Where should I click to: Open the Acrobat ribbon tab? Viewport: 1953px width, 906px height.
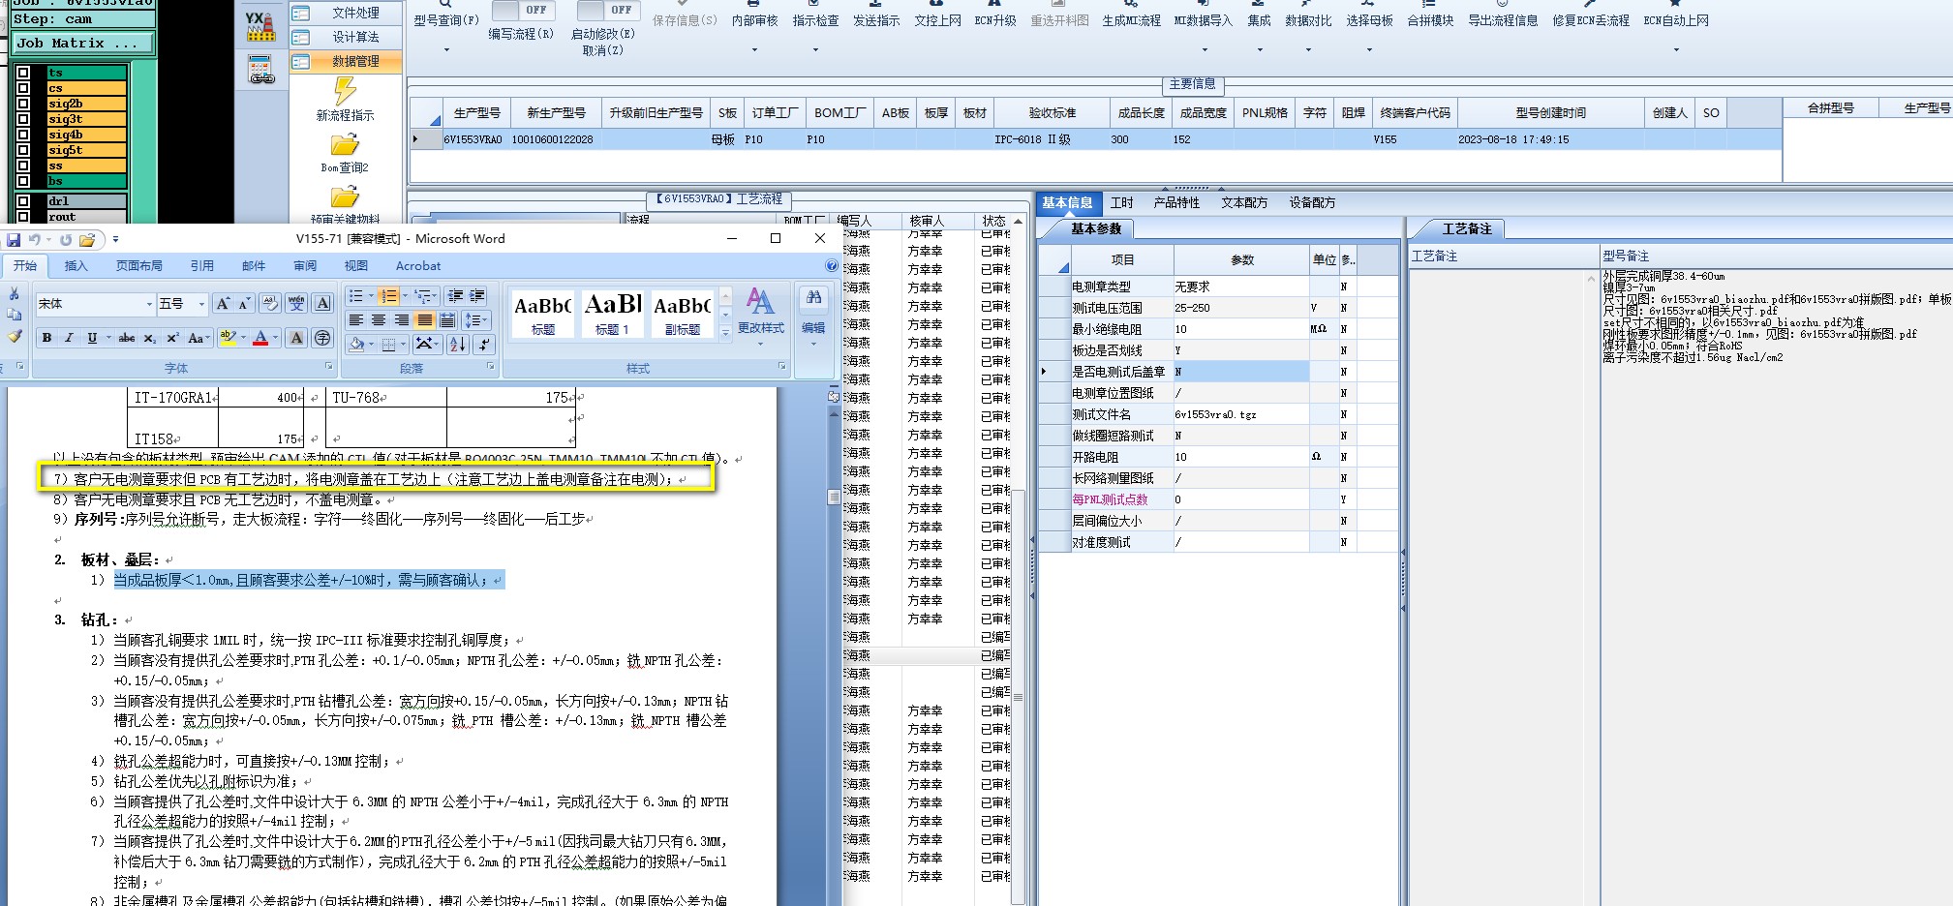pos(418,265)
